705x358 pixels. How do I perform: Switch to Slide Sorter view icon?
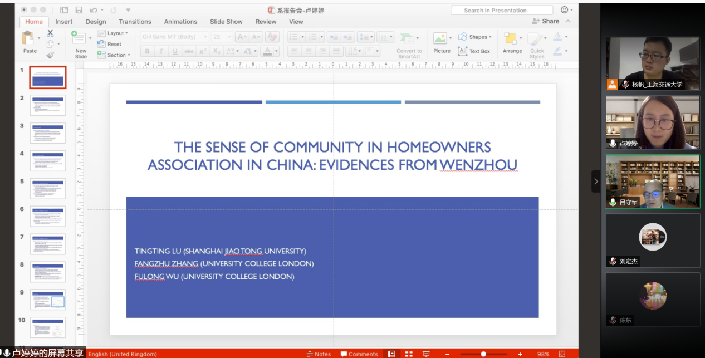pos(409,354)
